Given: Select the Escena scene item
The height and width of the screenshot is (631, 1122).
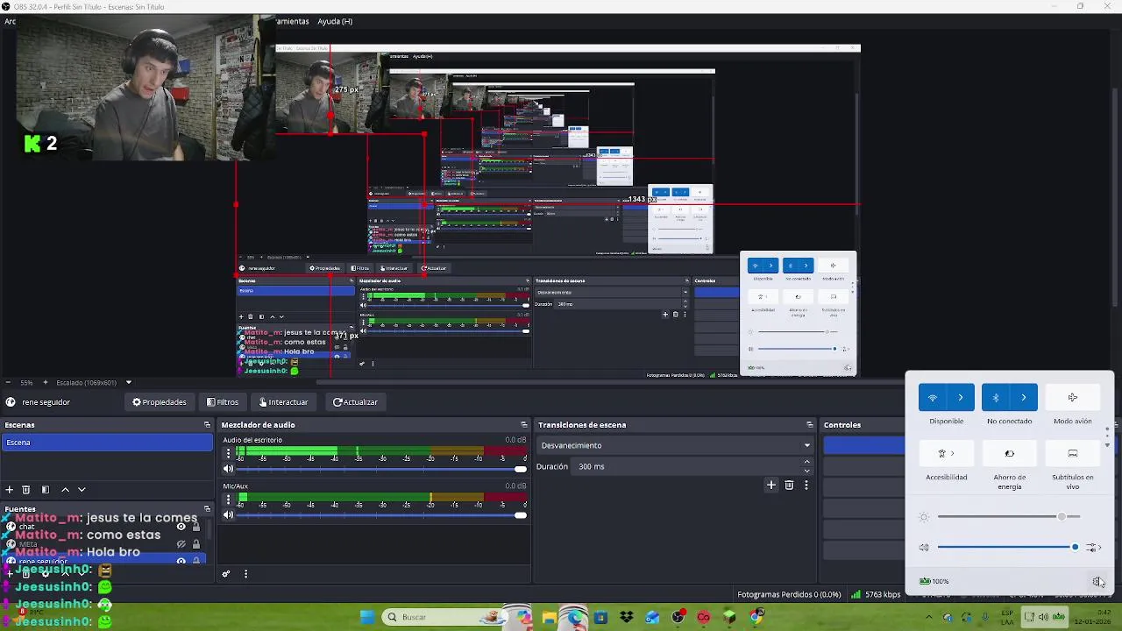Looking at the screenshot, I should pyautogui.click(x=106, y=443).
